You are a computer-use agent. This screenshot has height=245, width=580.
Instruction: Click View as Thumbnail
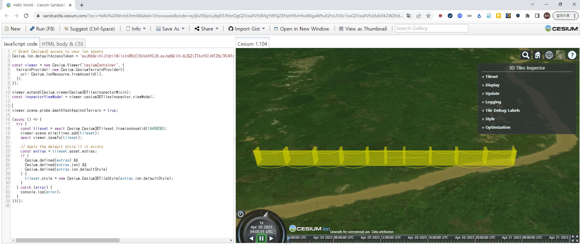pos(363,29)
